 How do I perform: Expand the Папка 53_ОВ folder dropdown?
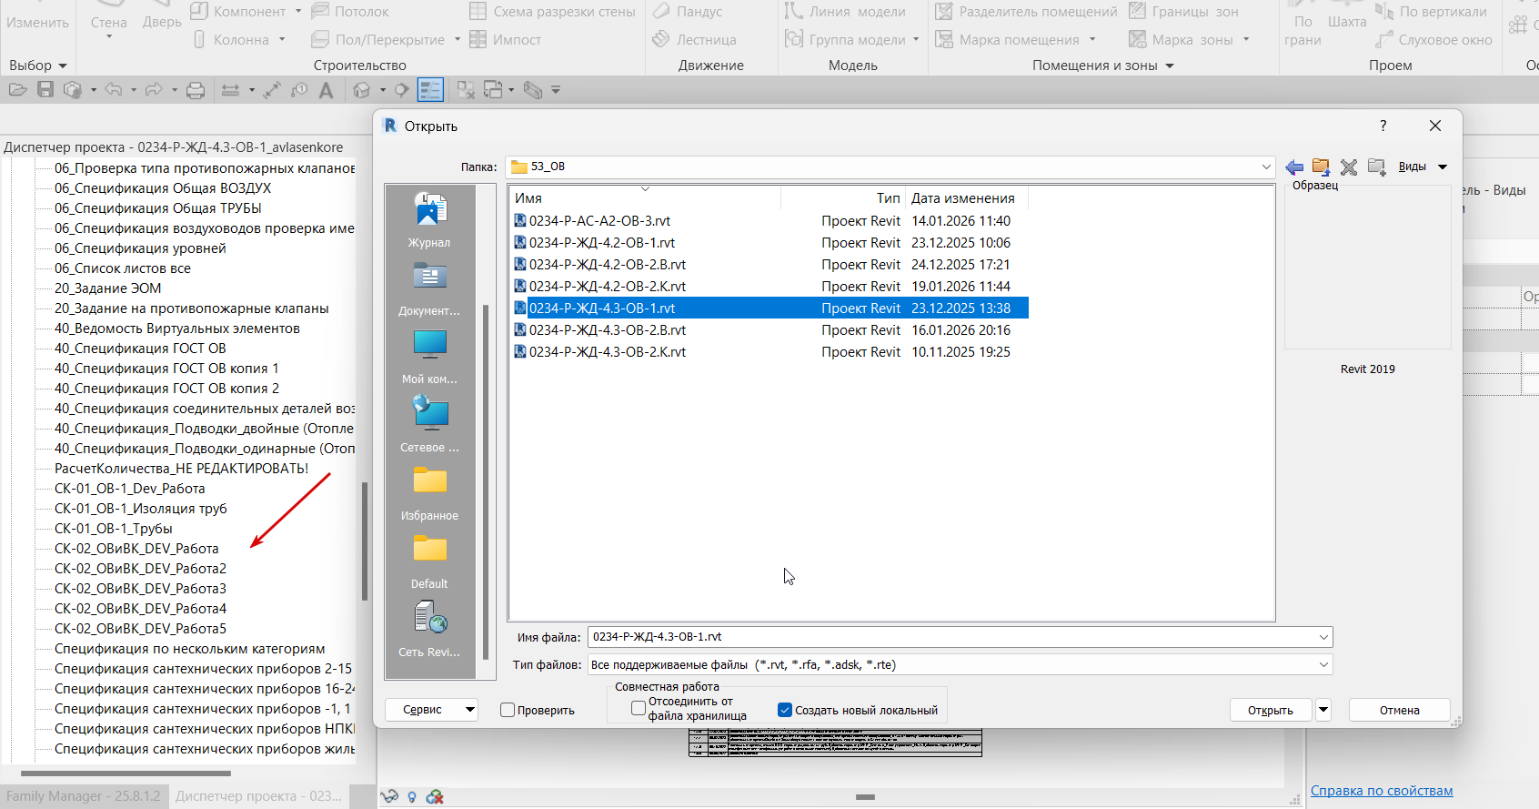tap(1266, 167)
